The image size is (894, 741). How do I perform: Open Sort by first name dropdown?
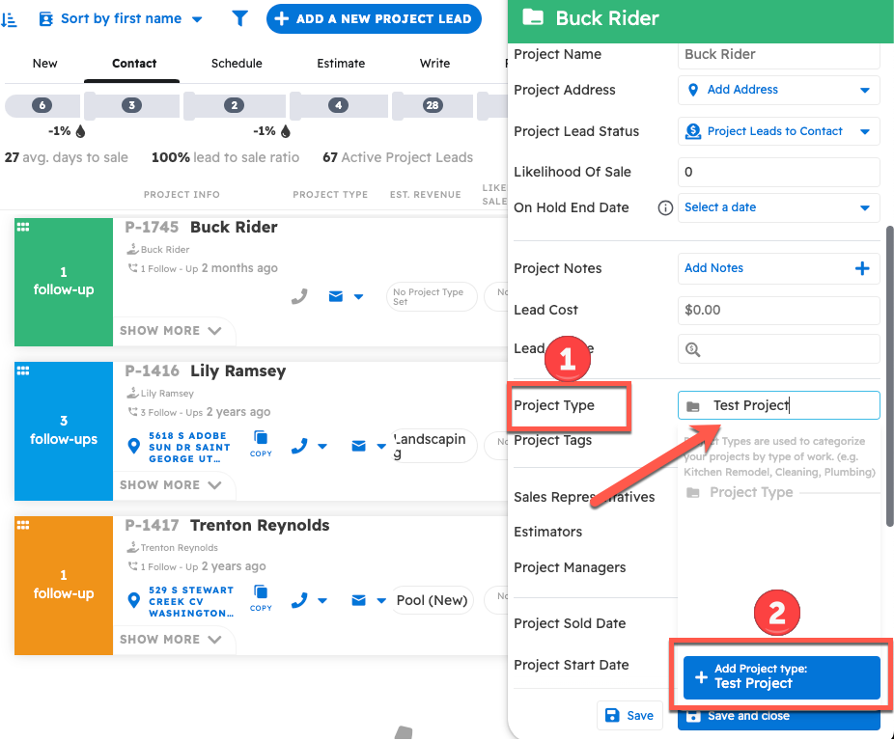121,18
